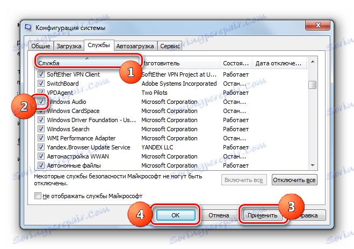Click Two Pilots manufacturer cell

point(154,93)
